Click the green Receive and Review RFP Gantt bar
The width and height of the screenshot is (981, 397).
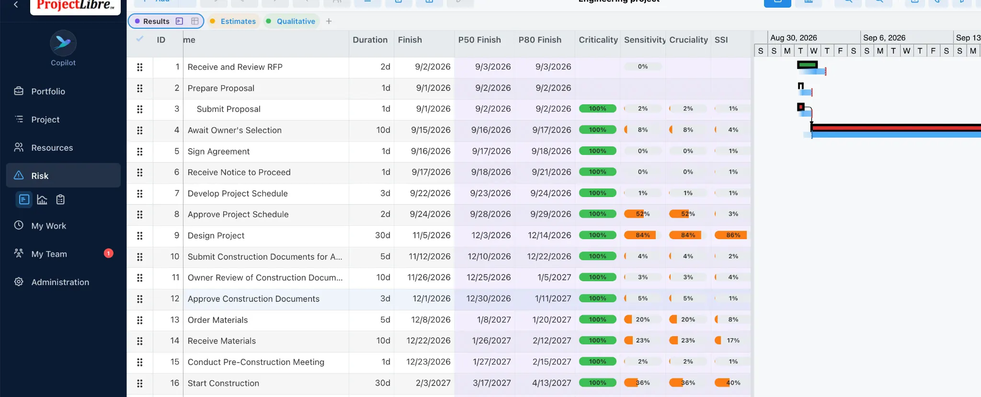[807, 65]
